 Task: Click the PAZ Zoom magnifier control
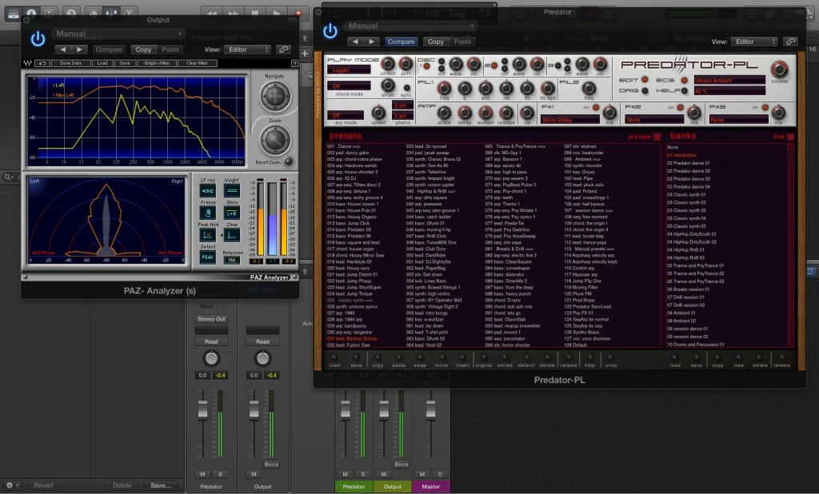coord(275,139)
